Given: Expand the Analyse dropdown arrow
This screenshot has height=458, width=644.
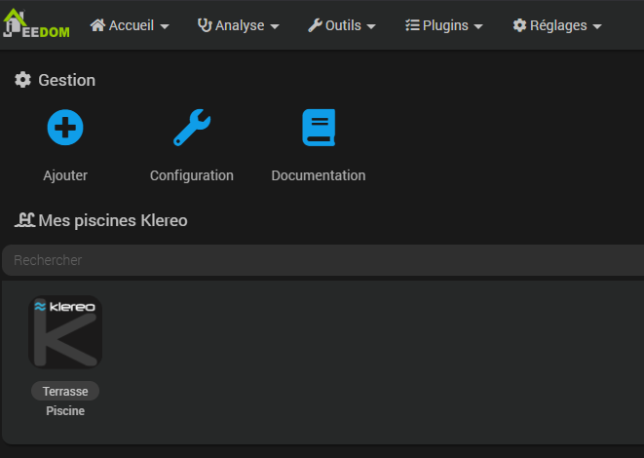Looking at the screenshot, I should tap(275, 26).
